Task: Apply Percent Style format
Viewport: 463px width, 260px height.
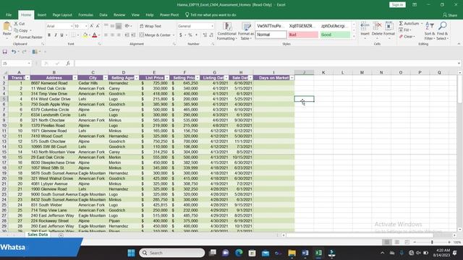Action: click(190, 35)
